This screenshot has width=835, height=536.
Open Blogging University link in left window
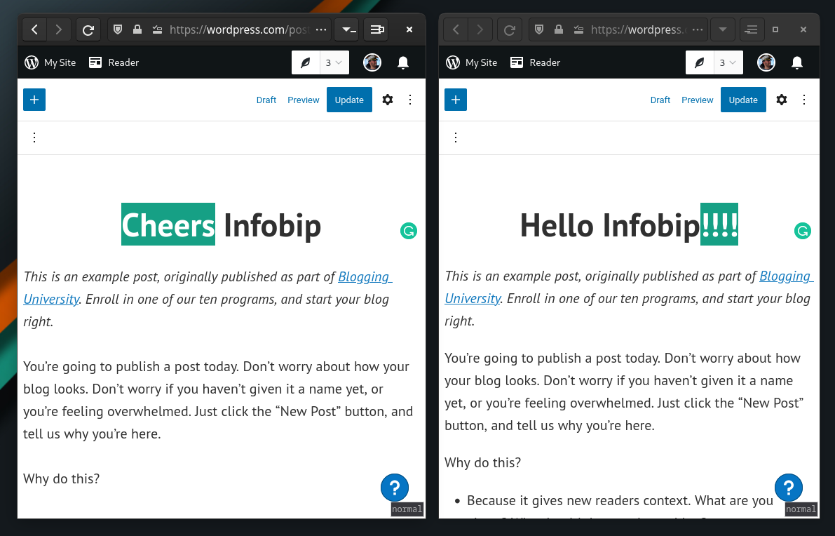click(365, 277)
